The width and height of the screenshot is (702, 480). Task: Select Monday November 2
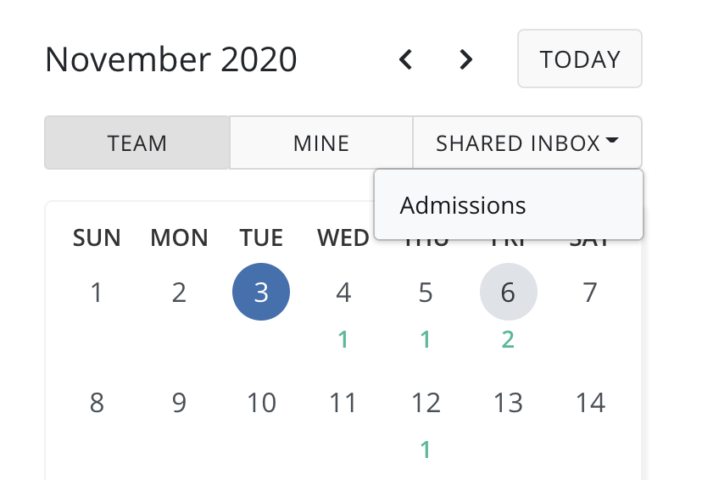tap(179, 293)
